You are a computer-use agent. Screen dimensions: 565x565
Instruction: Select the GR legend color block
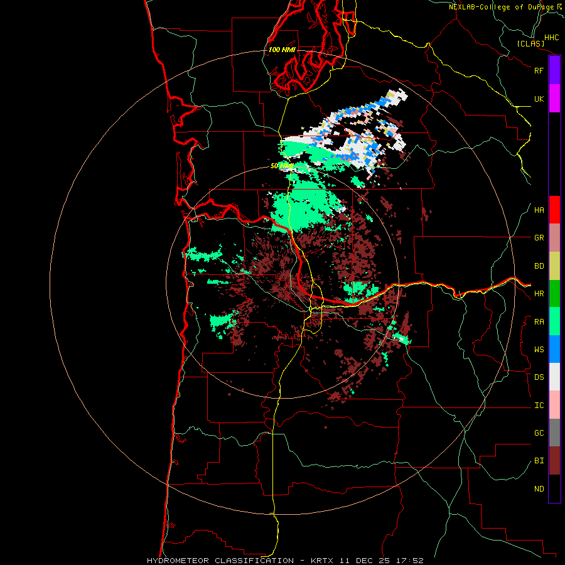click(x=554, y=238)
